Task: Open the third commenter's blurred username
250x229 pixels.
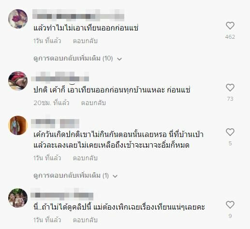Action: click(x=55, y=123)
